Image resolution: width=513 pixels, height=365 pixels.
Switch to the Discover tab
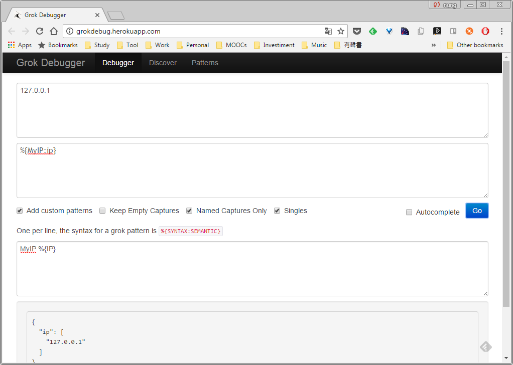coord(163,63)
